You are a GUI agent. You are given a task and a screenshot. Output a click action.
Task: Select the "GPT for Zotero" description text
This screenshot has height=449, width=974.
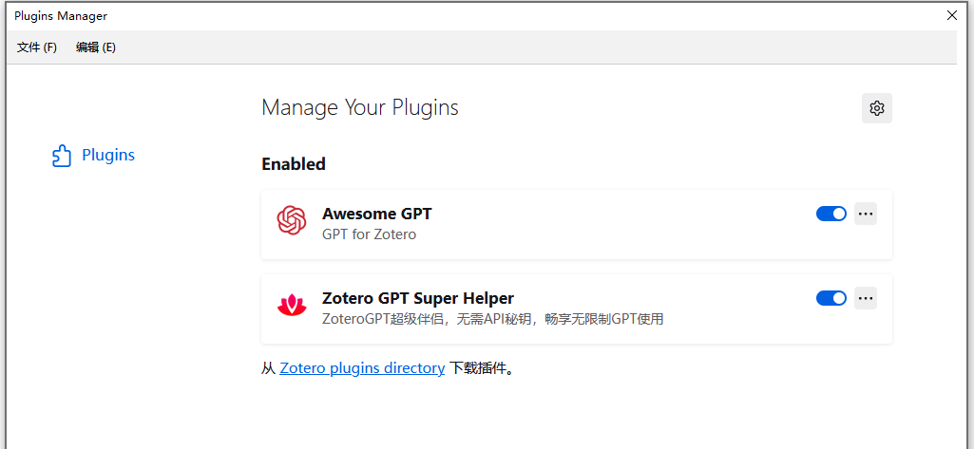click(369, 234)
